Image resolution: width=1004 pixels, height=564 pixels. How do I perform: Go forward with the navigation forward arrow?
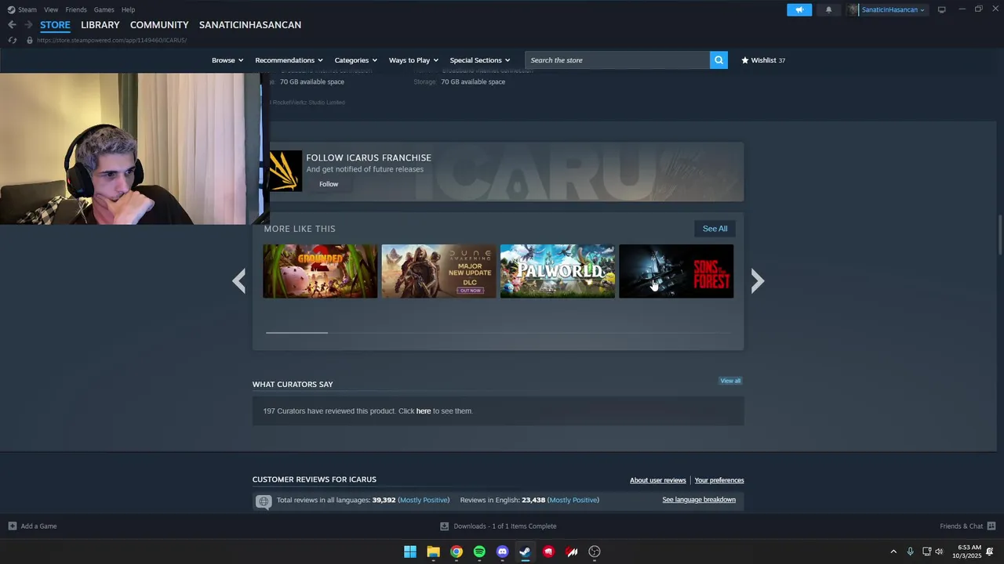pos(28,25)
